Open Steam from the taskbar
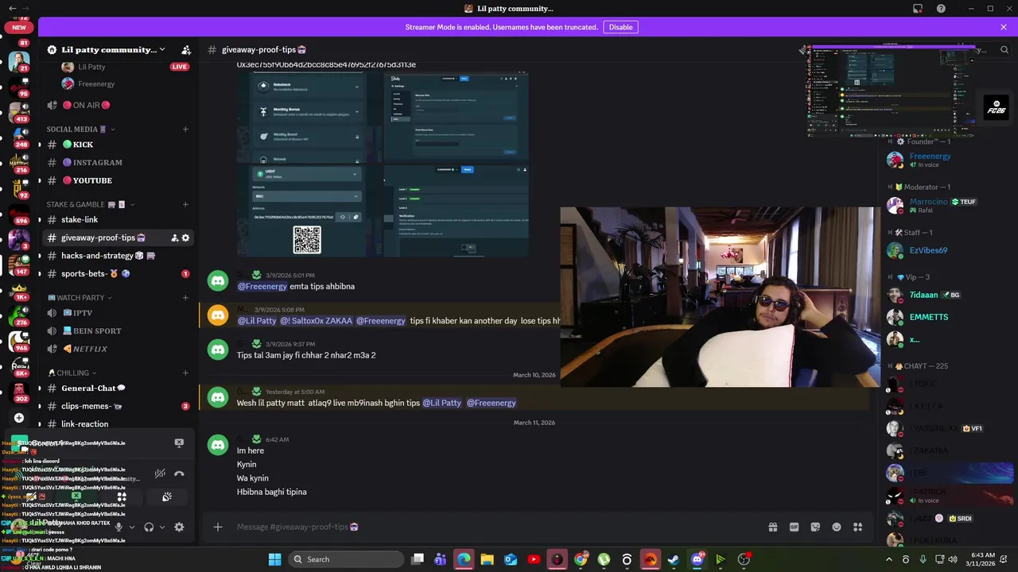The image size is (1018, 572). click(x=673, y=559)
